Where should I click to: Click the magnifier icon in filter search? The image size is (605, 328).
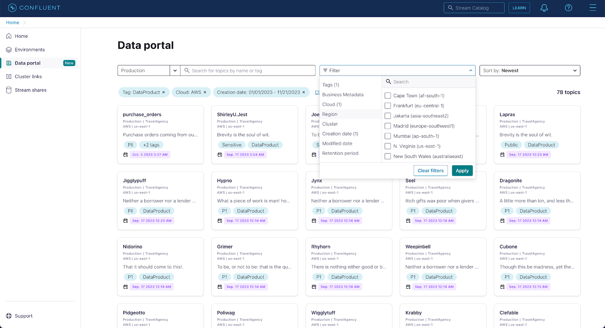[x=388, y=82]
